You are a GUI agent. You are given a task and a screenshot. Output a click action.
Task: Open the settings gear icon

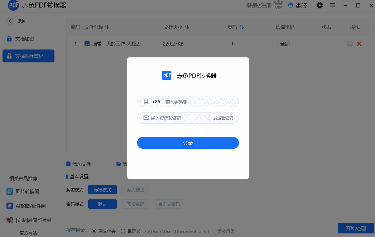tap(319, 5)
